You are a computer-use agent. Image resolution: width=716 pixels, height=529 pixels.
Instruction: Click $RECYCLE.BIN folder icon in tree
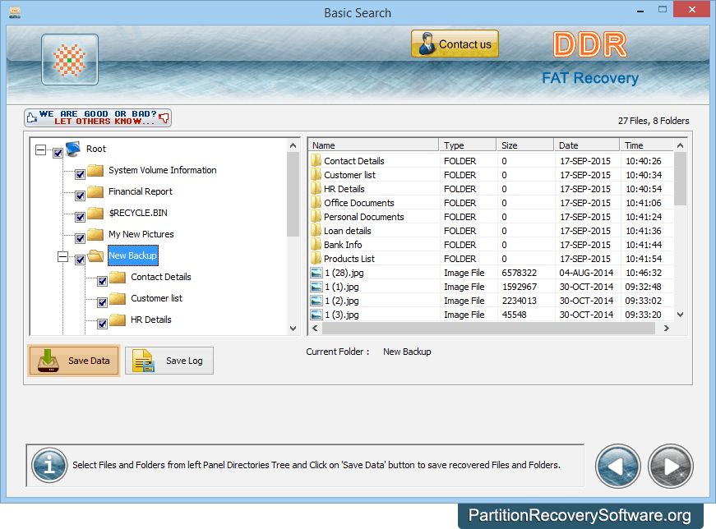(x=95, y=213)
